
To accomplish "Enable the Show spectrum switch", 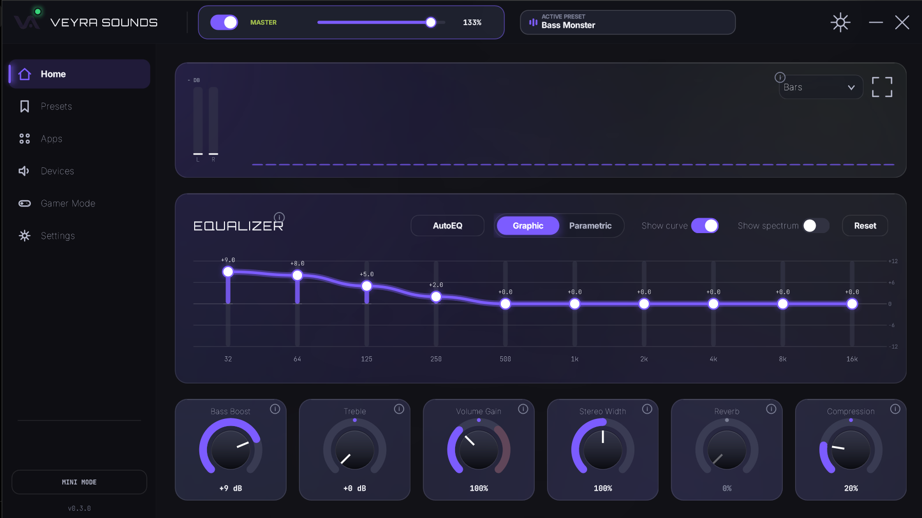I will click(x=816, y=226).
